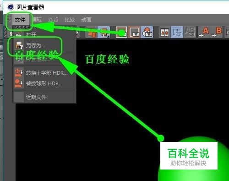Image resolution: width=229 pixels, height=181 pixels.
Task: Open the 编辑 (Edit) menu
Action: point(37,20)
